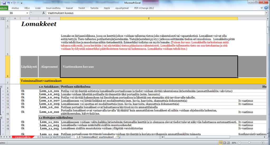Click the Vaatimuksen kuvaus header cell
This screenshot has width=270, height=145.
coord(149,67)
